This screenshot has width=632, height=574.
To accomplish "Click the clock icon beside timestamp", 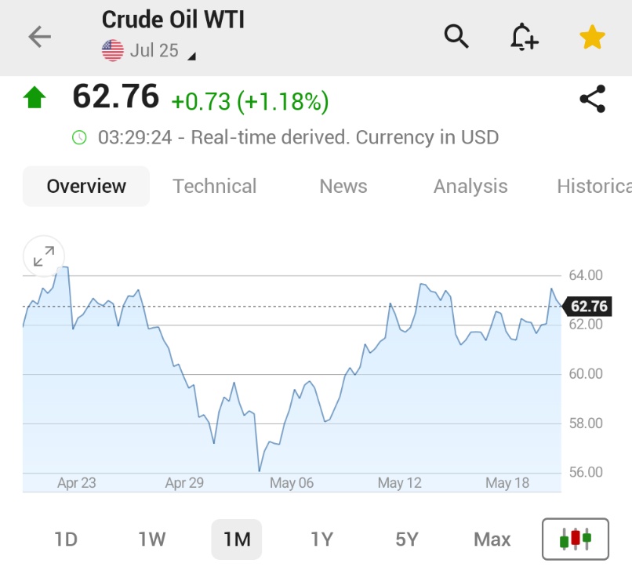I will pyautogui.click(x=79, y=137).
